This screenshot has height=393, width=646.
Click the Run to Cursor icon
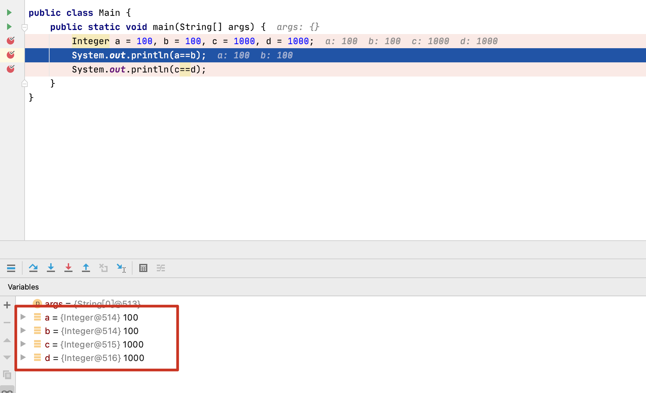pyautogui.click(x=121, y=268)
